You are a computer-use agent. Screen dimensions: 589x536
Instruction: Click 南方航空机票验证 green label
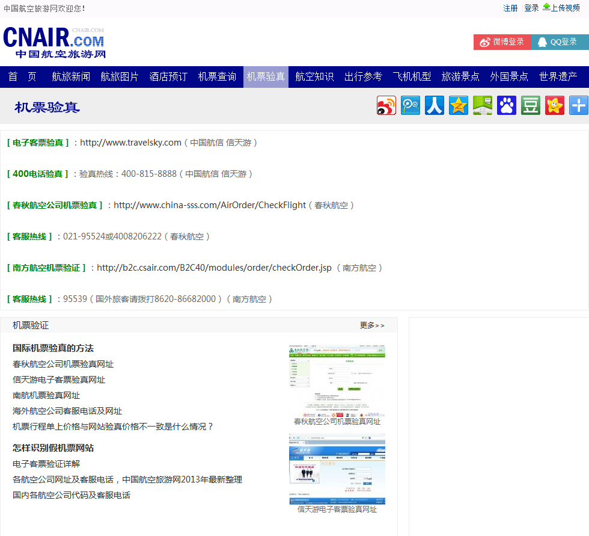[x=46, y=268]
